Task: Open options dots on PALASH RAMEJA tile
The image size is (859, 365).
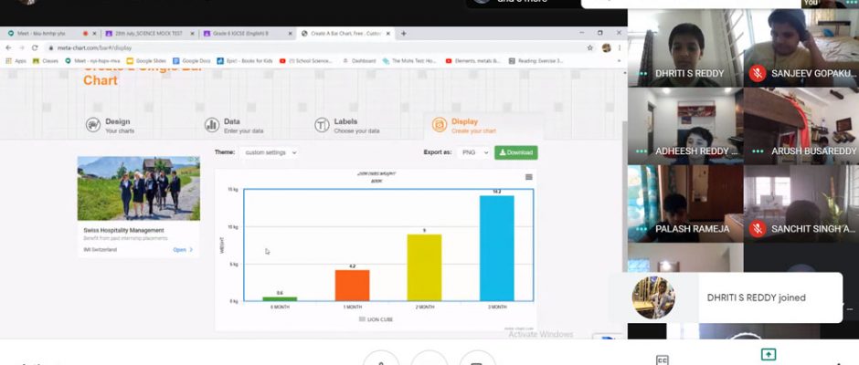Action: [x=642, y=229]
